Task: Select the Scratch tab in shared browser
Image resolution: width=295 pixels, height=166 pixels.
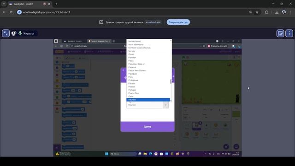Action: (100, 41)
